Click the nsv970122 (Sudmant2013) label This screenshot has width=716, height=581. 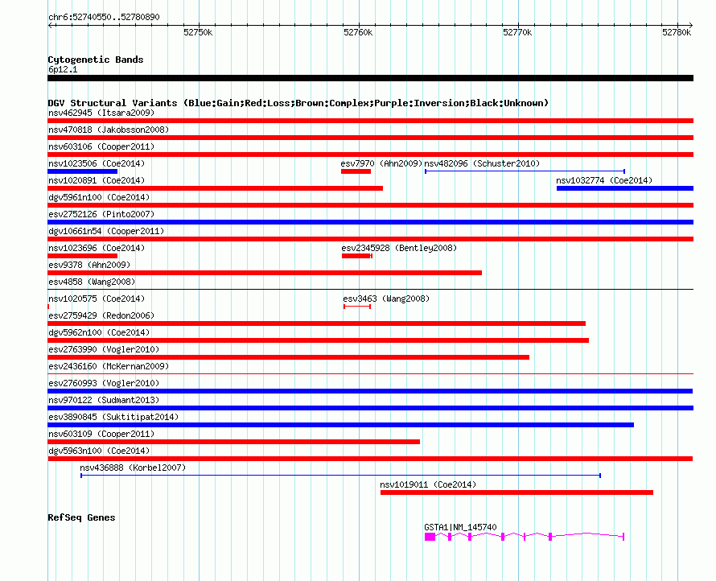pyautogui.click(x=104, y=400)
